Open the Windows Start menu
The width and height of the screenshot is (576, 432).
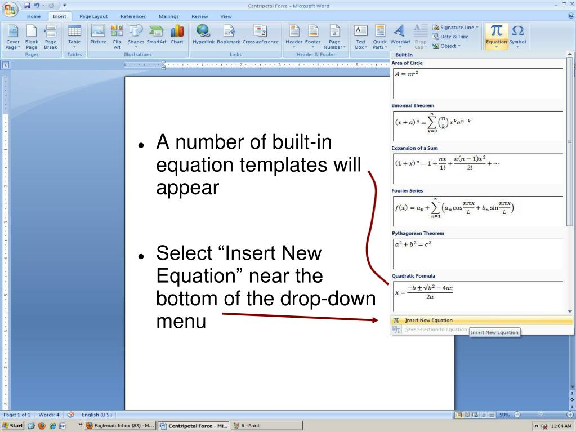(12, 426)
